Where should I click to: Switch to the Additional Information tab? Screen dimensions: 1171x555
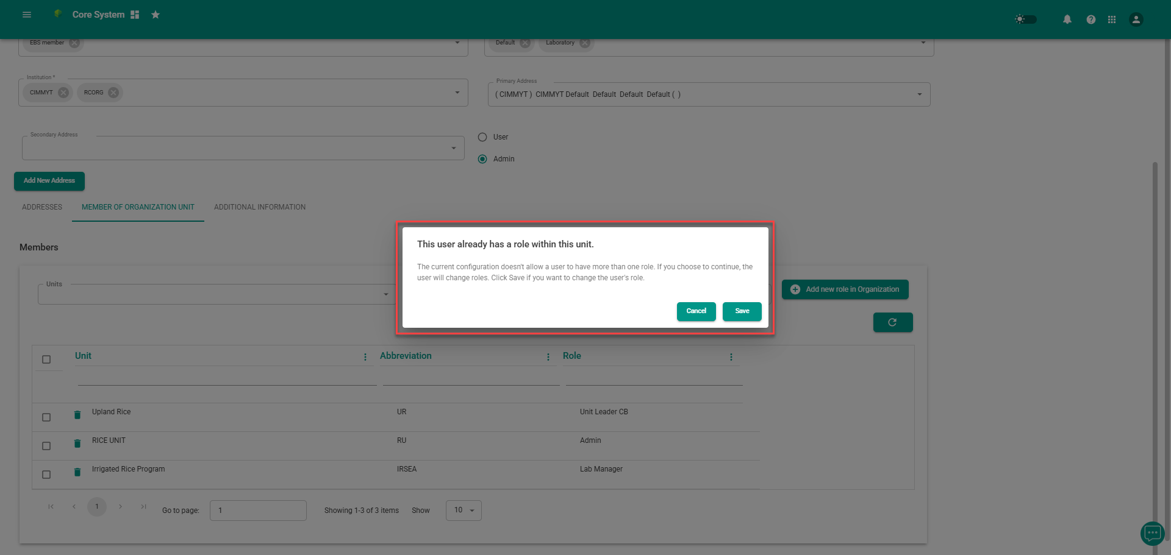[260, 207]
